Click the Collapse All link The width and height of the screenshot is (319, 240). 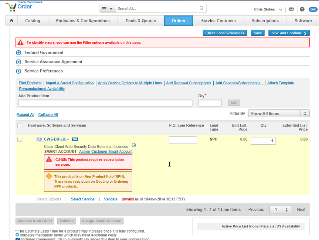pyautogui.click(x=48, y=115)
